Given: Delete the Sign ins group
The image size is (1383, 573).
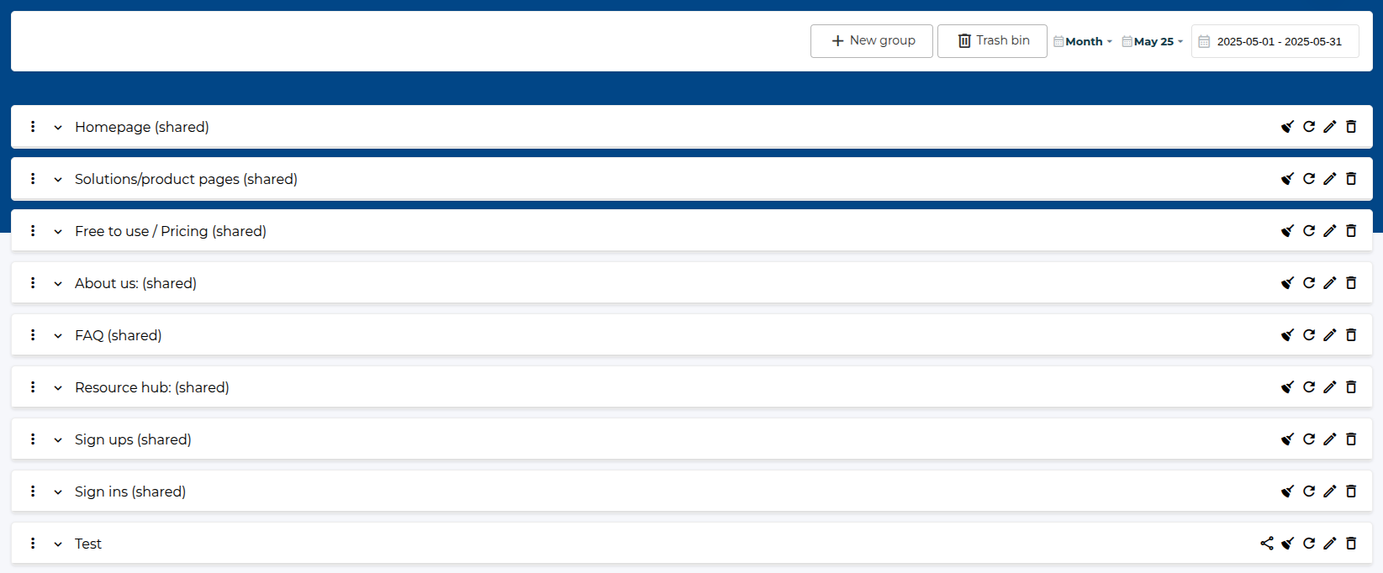Looking at the screenshot, I should point(1351,492).
